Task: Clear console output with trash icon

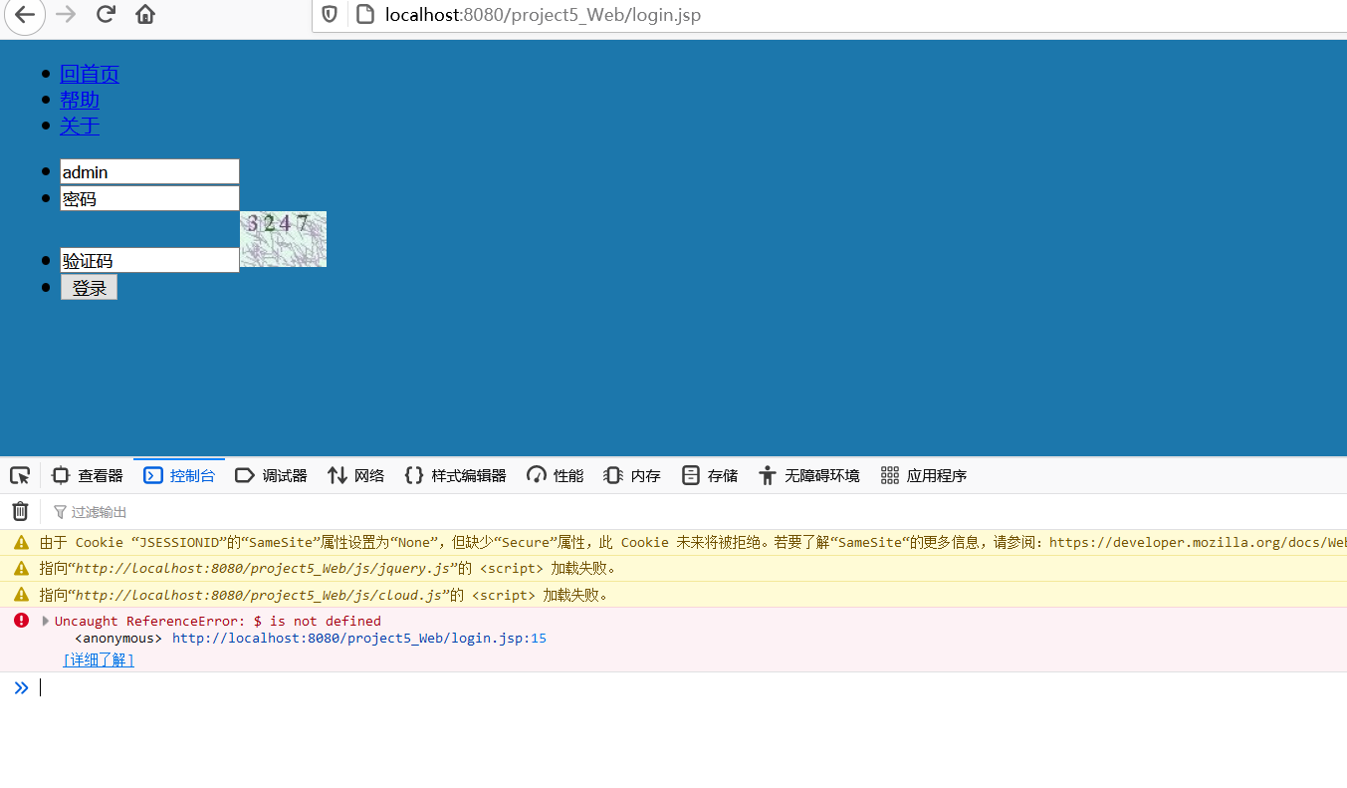Action: [x=20, y=512]
